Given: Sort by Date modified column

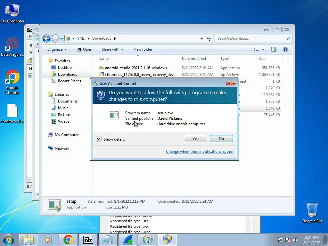Looking at the screenshot, I should (199, 59).
